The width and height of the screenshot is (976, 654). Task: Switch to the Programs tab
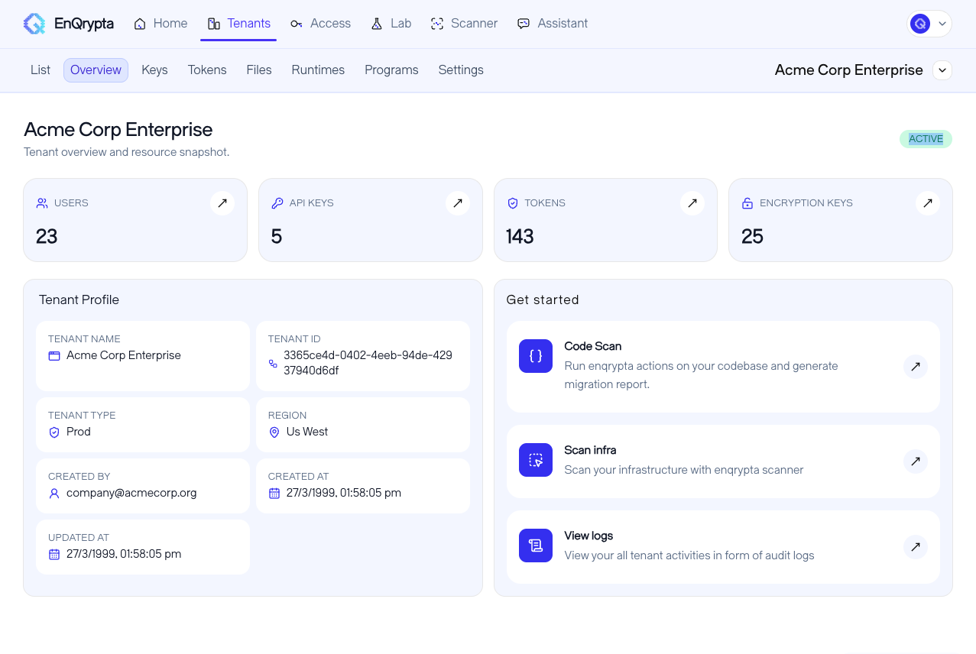391,70
